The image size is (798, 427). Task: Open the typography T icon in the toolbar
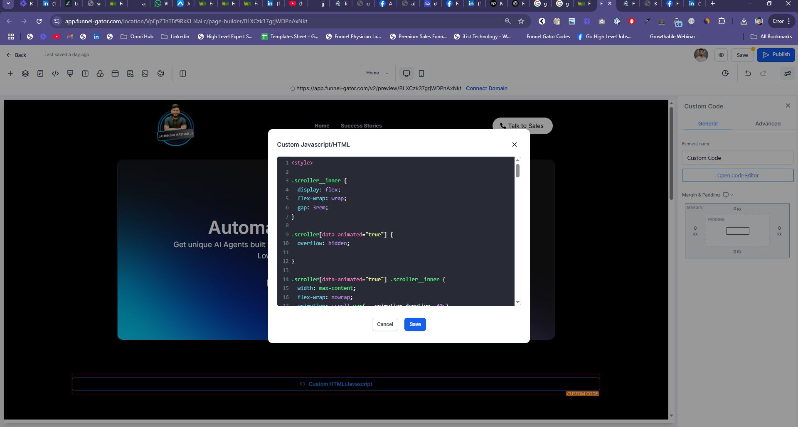(x=85, y=74)
